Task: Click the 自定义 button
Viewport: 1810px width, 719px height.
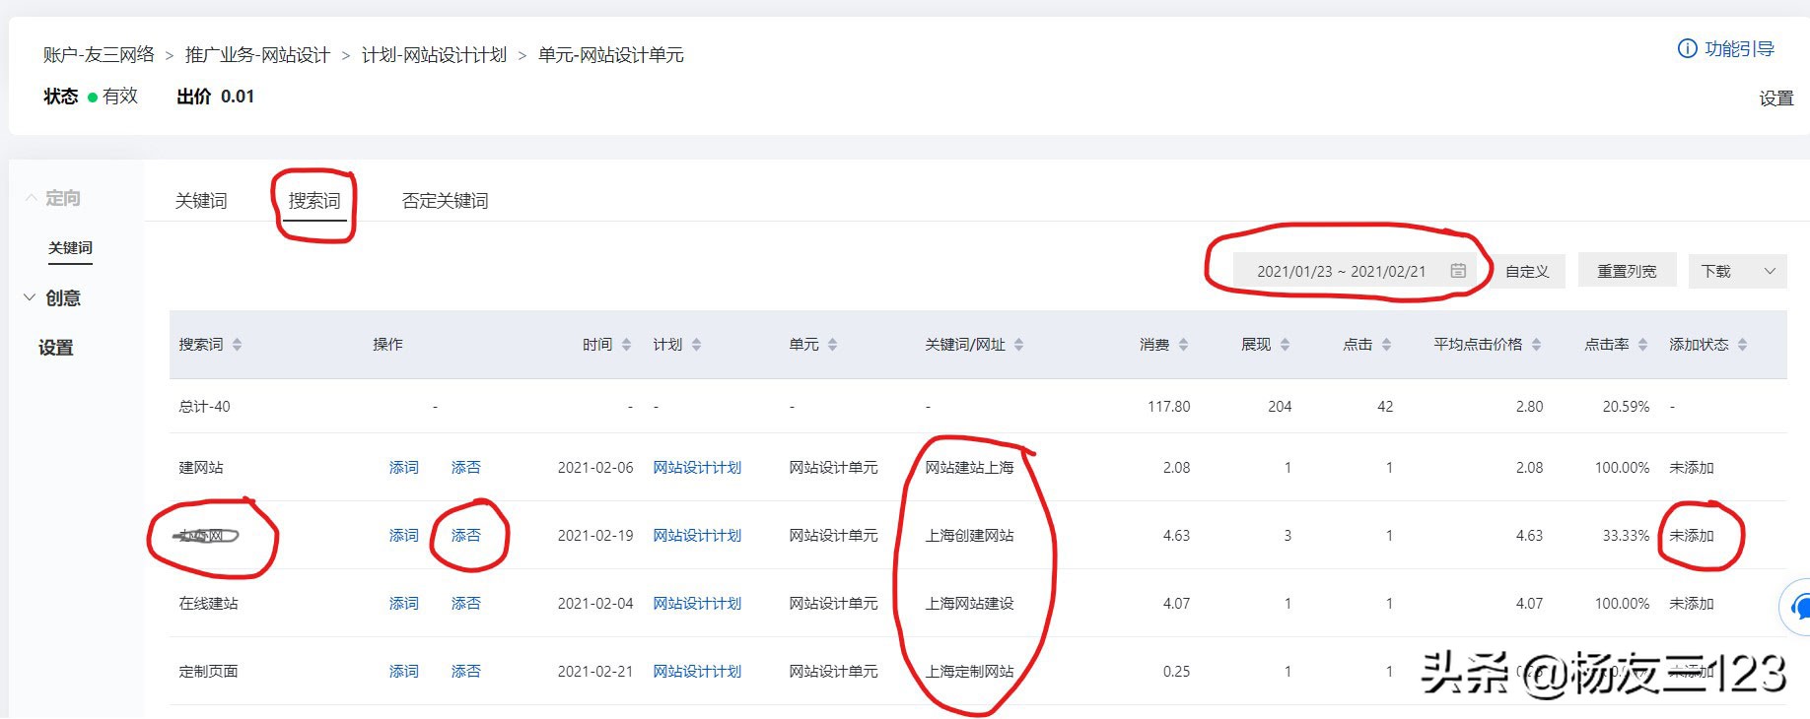Action: click(x=1527, y=271)
